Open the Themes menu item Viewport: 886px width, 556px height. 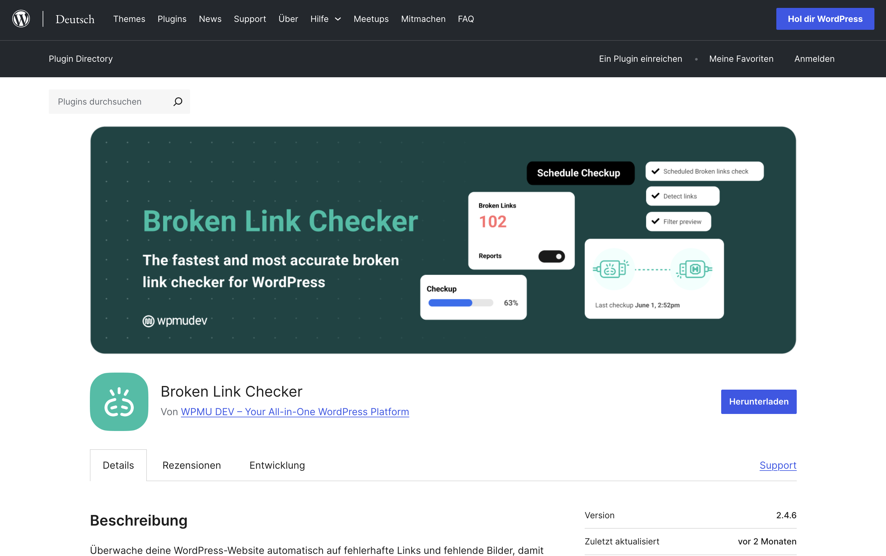tap(129, 19)
